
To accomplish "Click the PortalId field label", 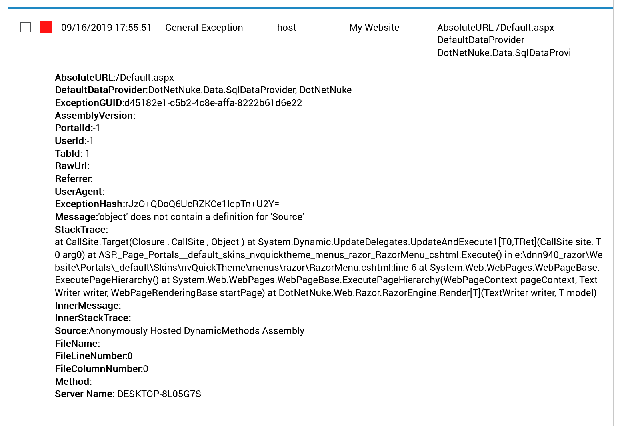I will pos(69,128).
